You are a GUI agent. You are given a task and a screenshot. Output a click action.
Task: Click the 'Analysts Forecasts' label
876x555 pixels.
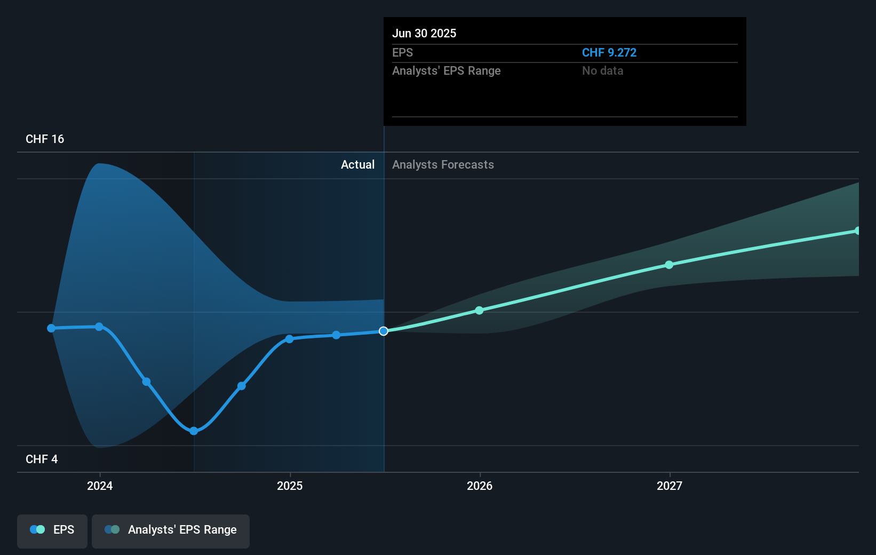443,164
